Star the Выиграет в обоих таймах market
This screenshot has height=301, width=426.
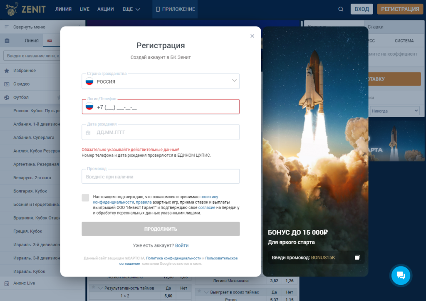(x=199, y=291)
